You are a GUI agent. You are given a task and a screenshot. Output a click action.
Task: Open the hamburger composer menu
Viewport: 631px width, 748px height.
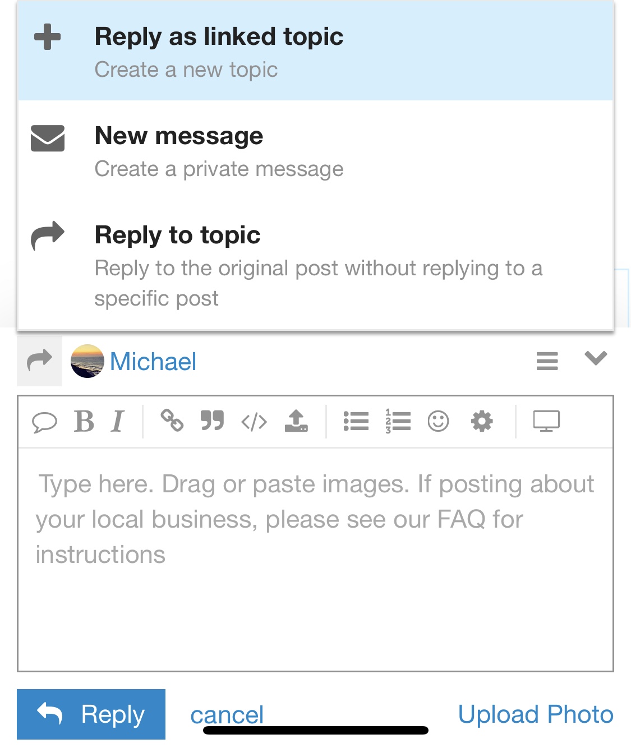(547, 361)
